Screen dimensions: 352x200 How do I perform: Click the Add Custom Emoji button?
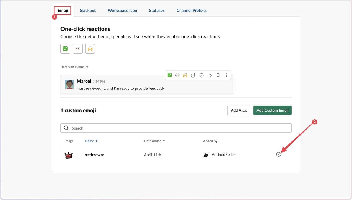(x=272, y=110)
